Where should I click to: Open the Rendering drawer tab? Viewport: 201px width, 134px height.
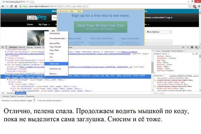[x=30, y=96]
